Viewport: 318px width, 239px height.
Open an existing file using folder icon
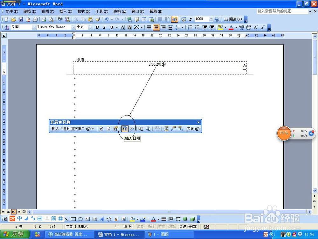pyautogui.click(x=14, y=19)
